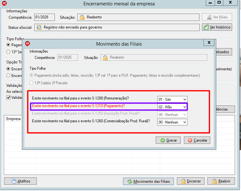Select the Pagamento radio in dialog Tipo Folha
Screen dimensions: 241x191
(x=31, y=75)
